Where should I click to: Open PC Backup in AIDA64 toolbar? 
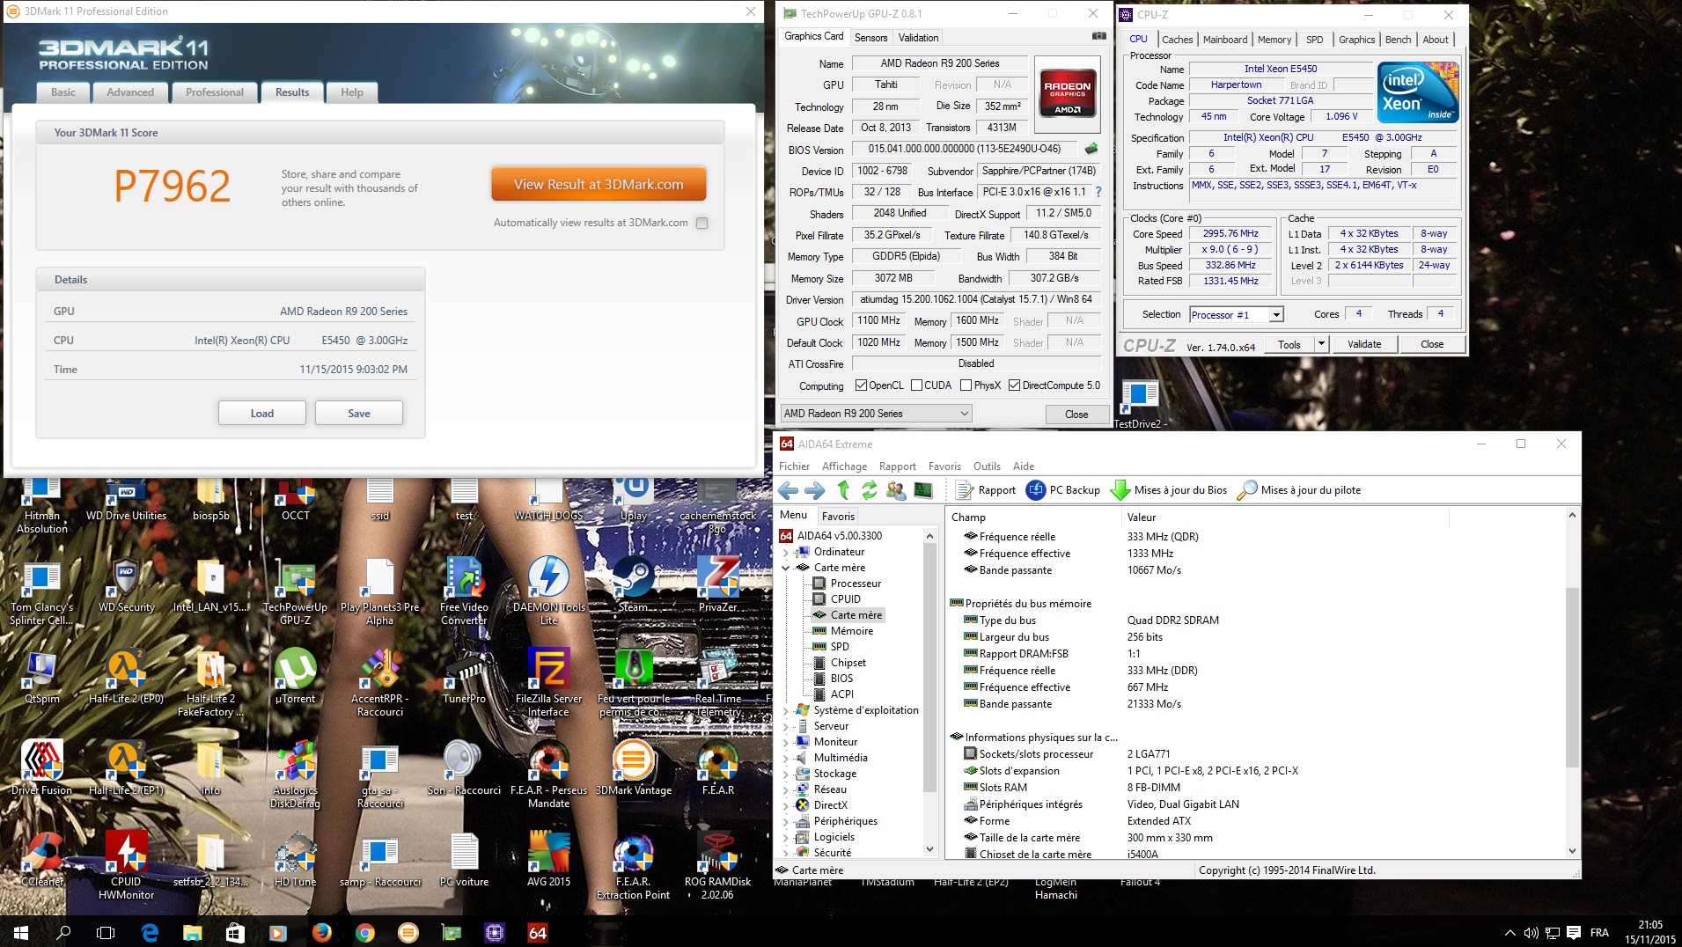[1063, 490]
